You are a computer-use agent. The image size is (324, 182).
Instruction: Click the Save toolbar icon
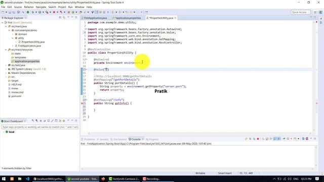tap(10, 12)
